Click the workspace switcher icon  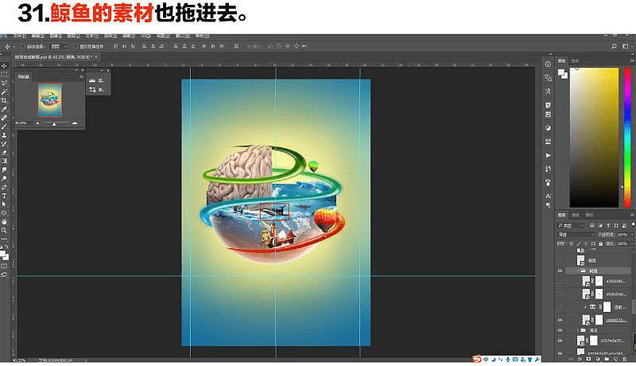point(625,46)
